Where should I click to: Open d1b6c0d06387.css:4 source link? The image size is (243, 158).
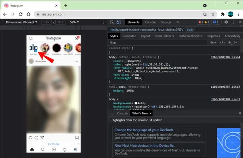225,57
